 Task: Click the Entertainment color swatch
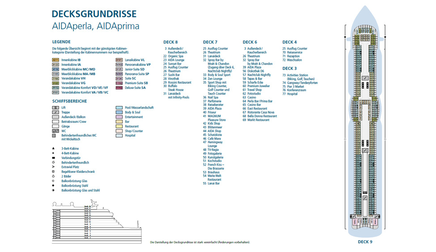click(x=119, y=117)
